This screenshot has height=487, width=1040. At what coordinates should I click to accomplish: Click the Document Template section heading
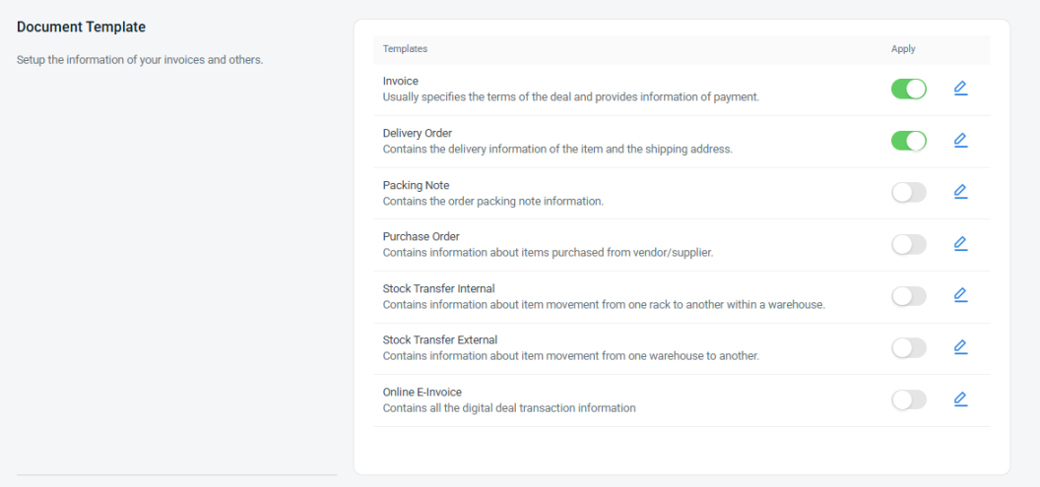point(81,28)
